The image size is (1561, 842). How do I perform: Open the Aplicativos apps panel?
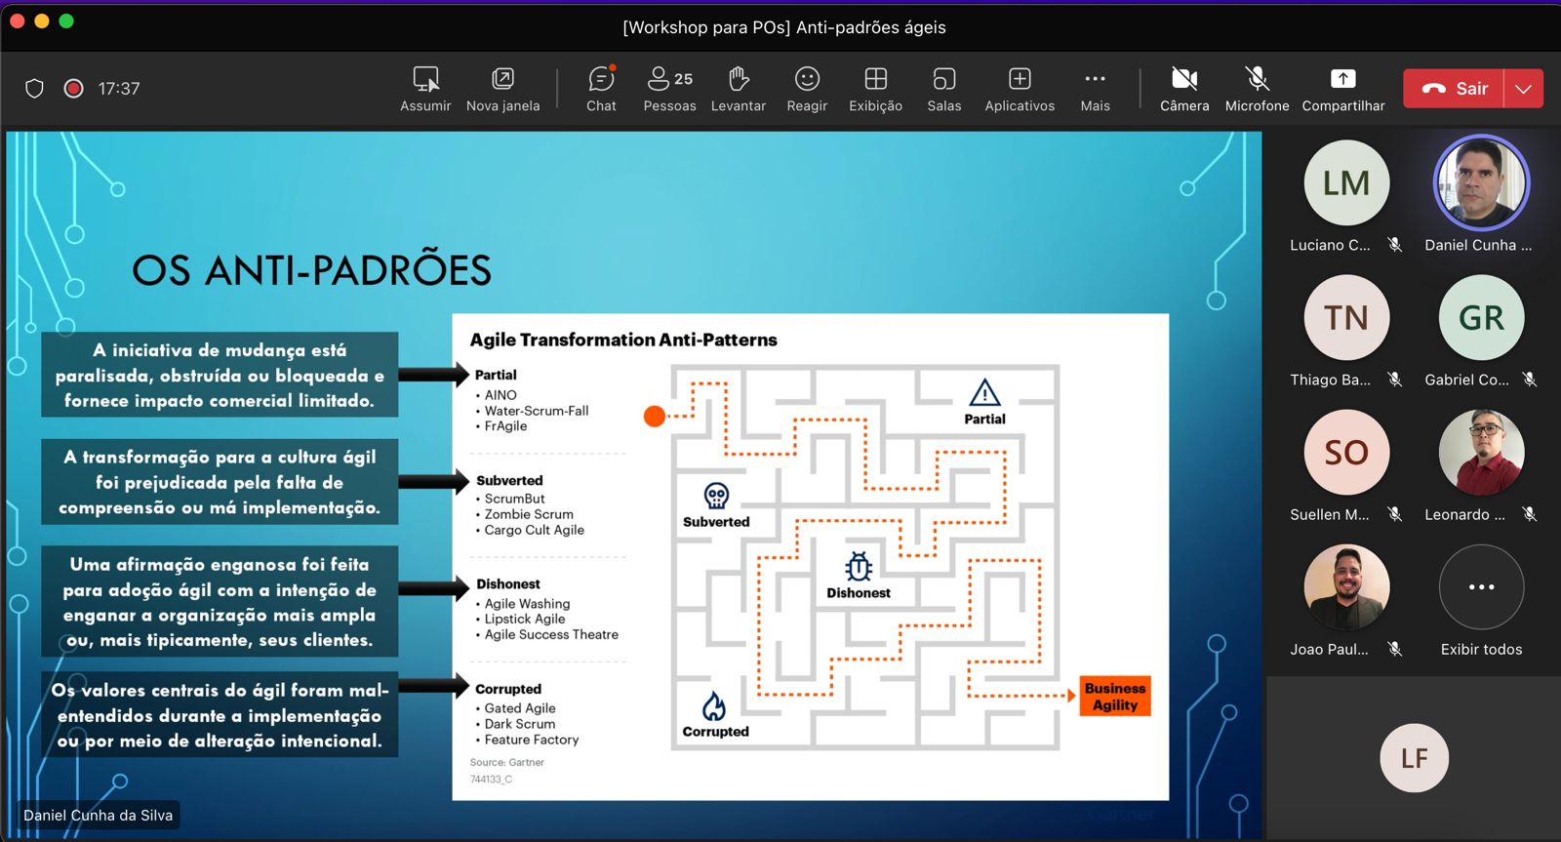pos(1020,88)
